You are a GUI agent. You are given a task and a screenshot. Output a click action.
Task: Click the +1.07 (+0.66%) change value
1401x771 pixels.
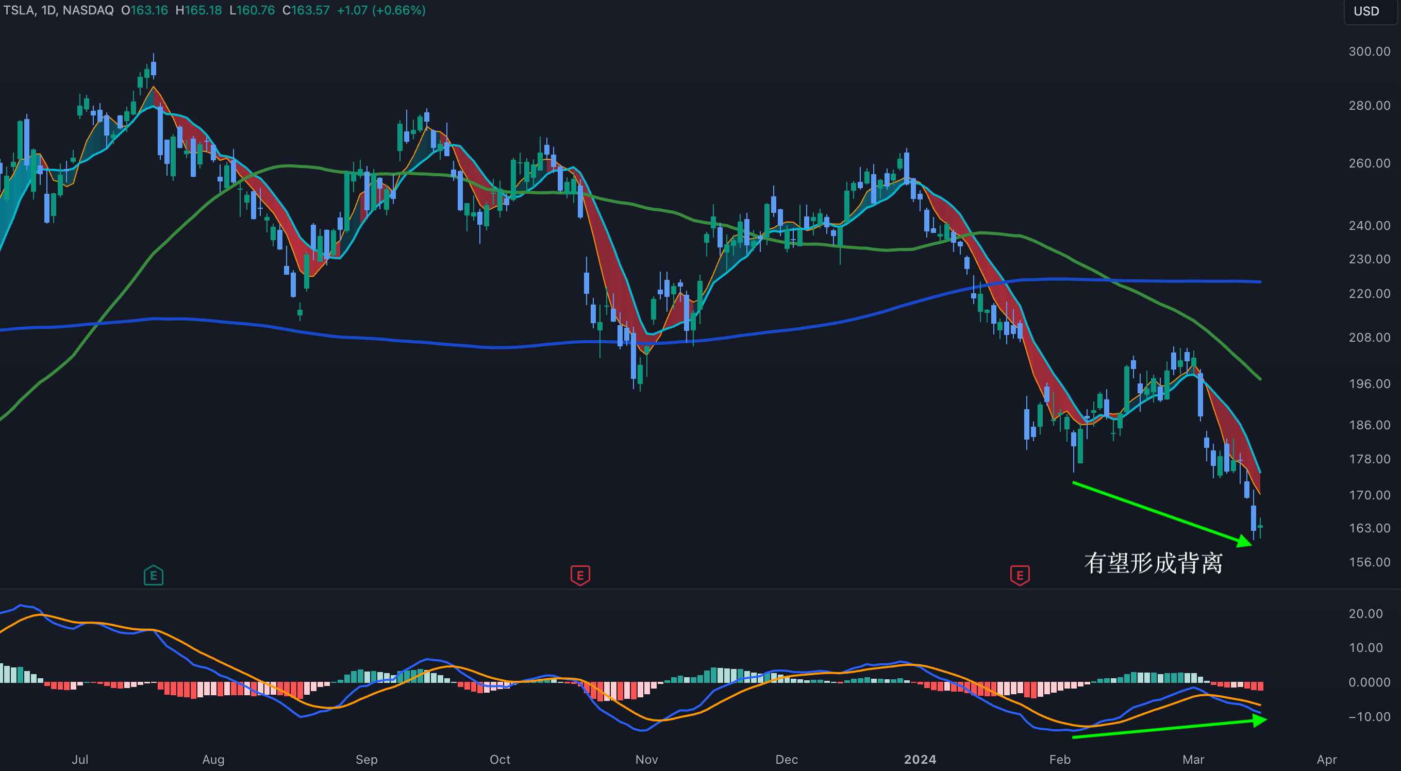tap(381, 10)
